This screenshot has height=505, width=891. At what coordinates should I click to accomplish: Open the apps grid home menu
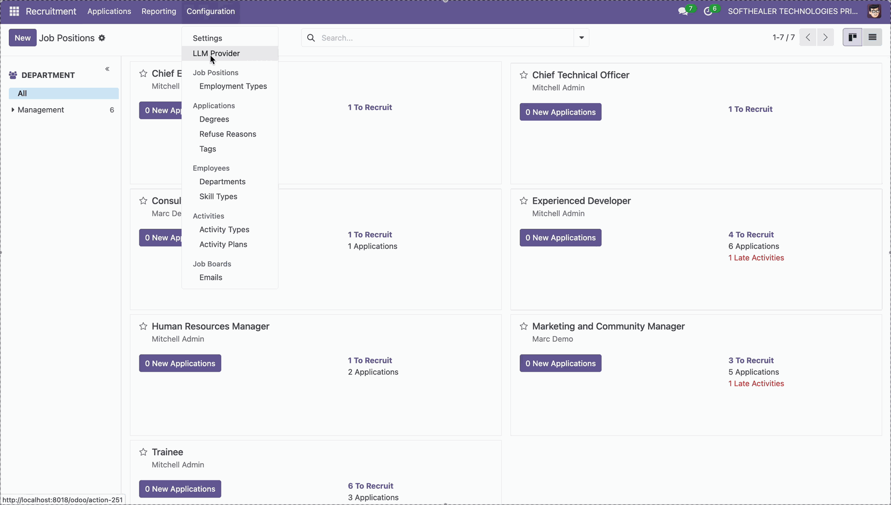coord(14,11)
